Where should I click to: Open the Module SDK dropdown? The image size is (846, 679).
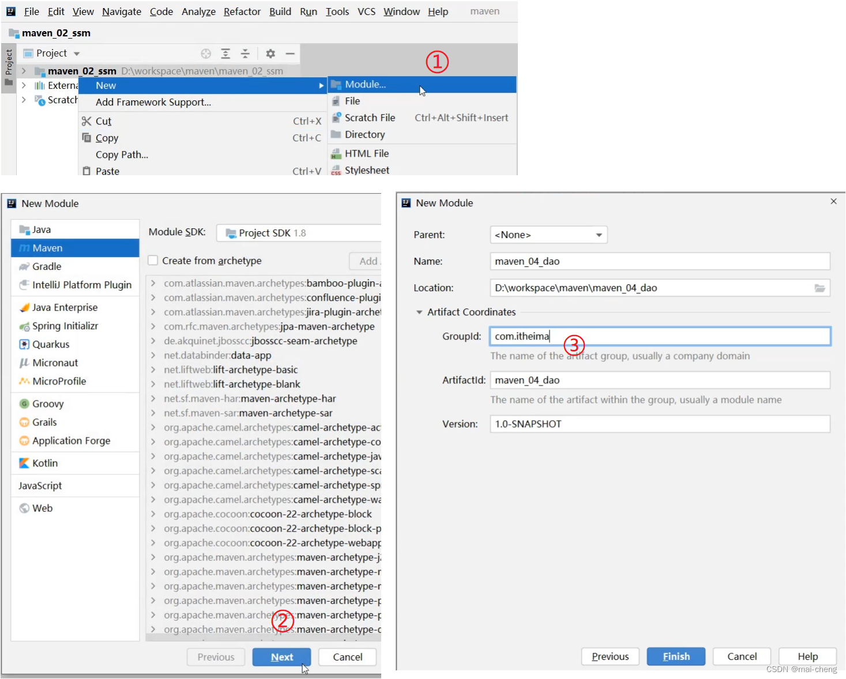point(299,233)
